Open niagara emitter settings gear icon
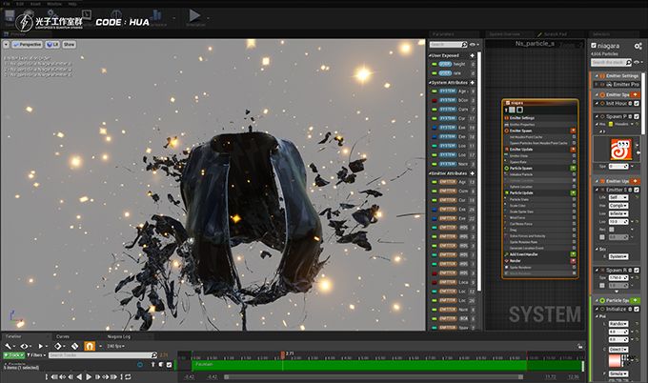The image size is (648, 383). (x=638, y=47)
